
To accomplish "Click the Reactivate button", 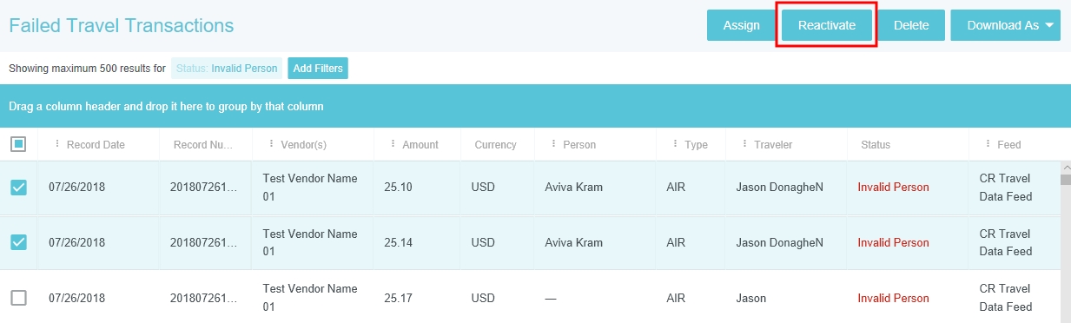I will 827,25.
